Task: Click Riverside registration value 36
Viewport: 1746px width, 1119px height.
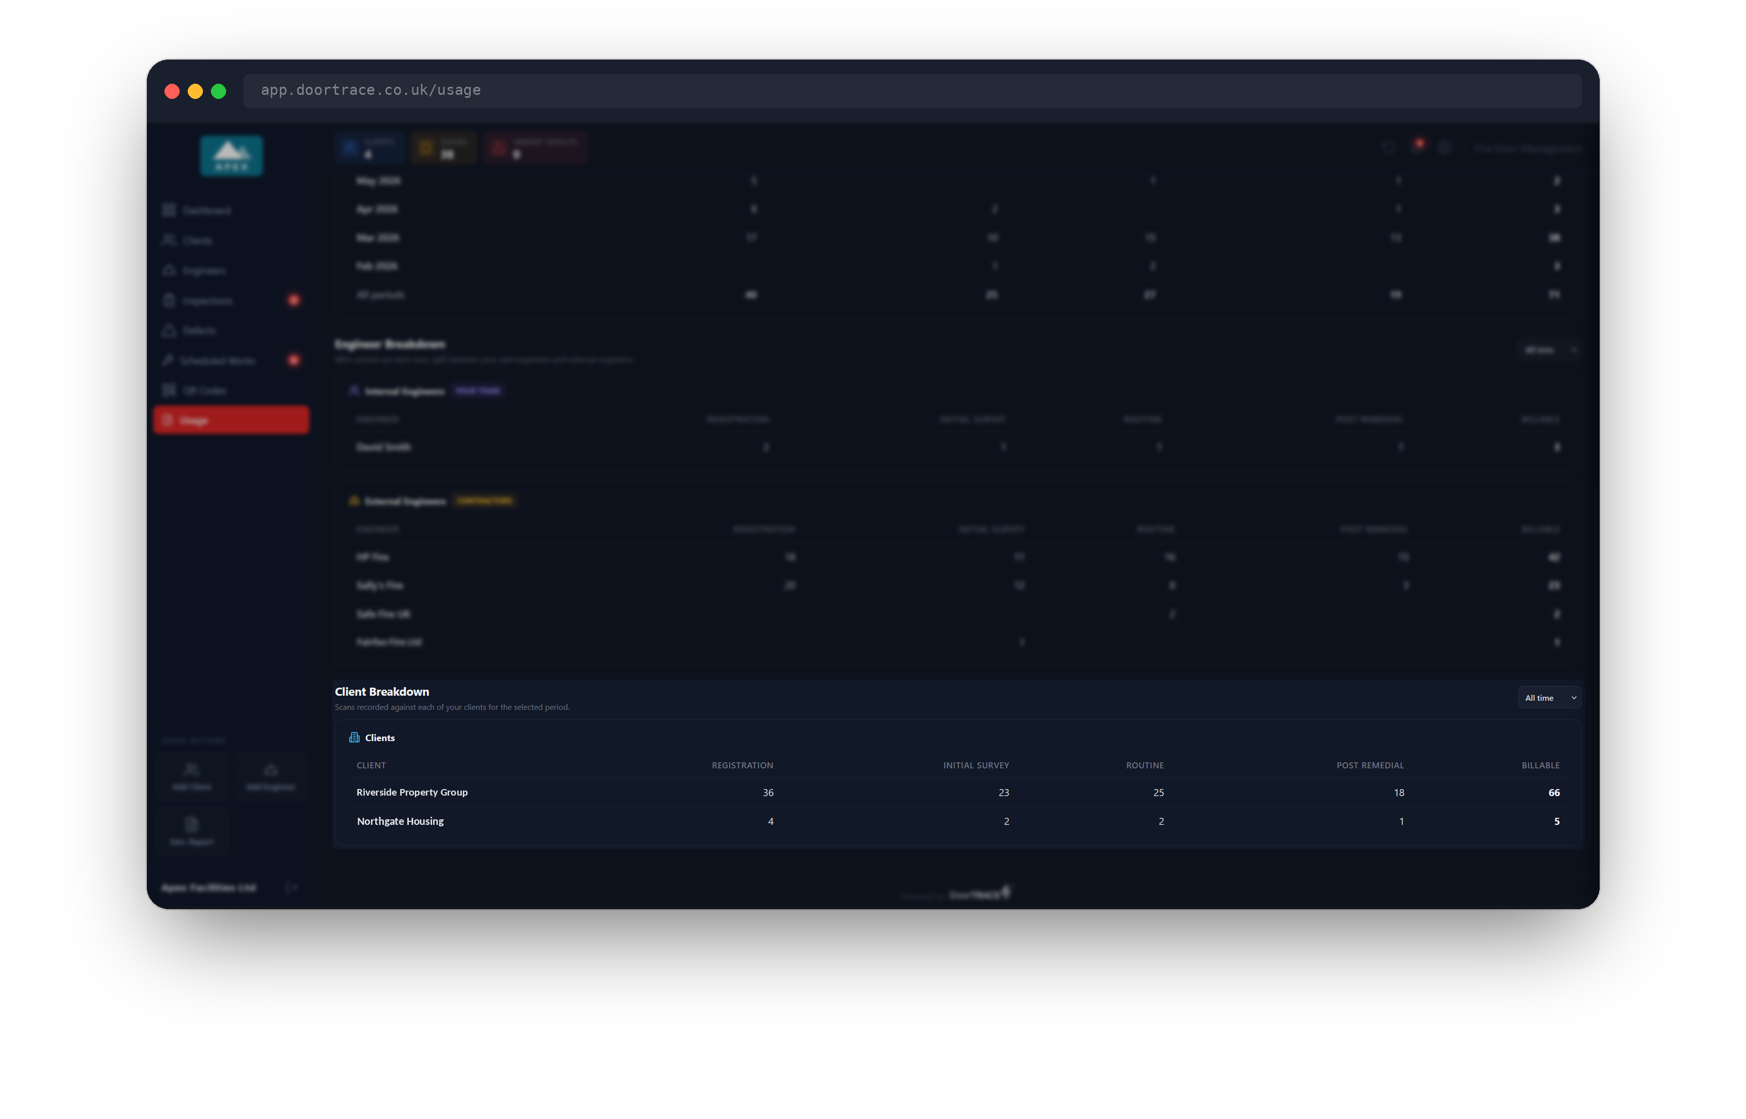Action: click(767, 793)
